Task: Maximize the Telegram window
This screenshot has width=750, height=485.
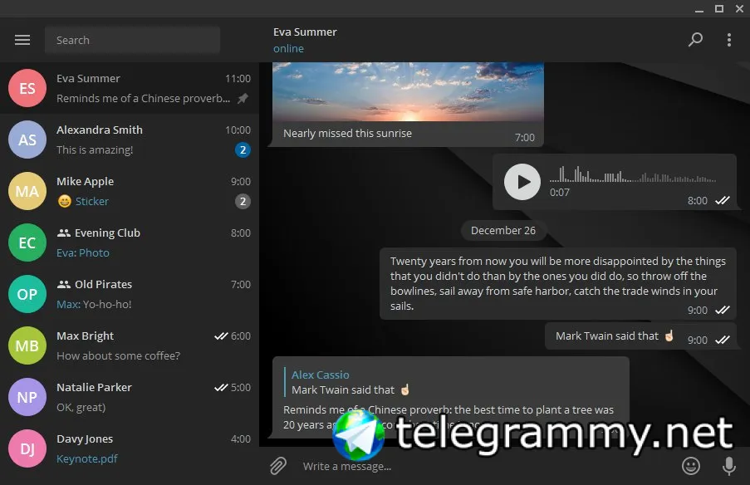Action: tap(719, 9)
